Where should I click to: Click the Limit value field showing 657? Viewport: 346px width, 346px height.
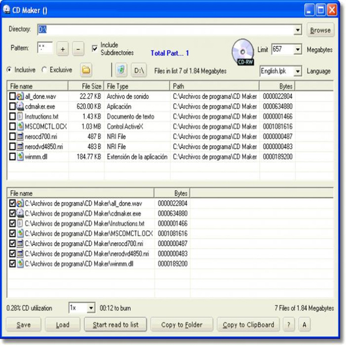(x=283, y=50)
